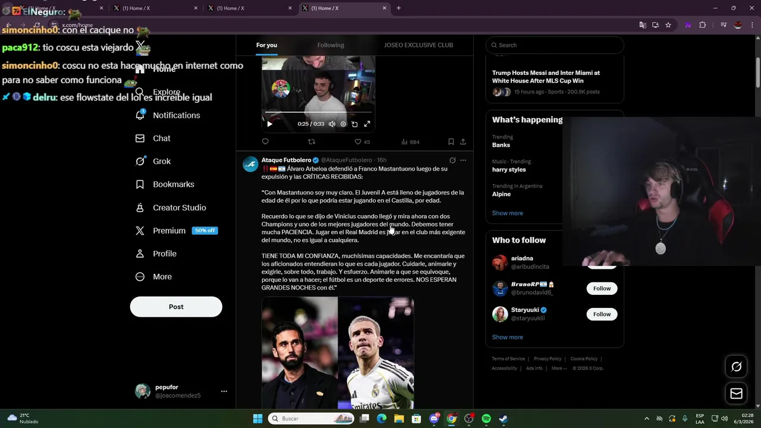Switch to the Following tab

[x=331, y=45]
